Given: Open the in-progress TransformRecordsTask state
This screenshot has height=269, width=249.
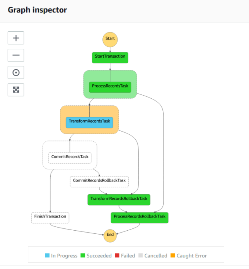Looking at the screenshot, I should (89, 122).
